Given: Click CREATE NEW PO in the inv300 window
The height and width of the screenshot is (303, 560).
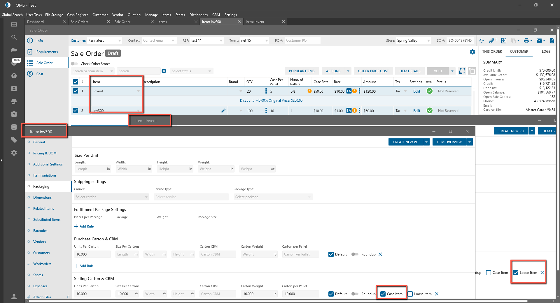Looking at the screenshot, I should [x=405, y=142].
